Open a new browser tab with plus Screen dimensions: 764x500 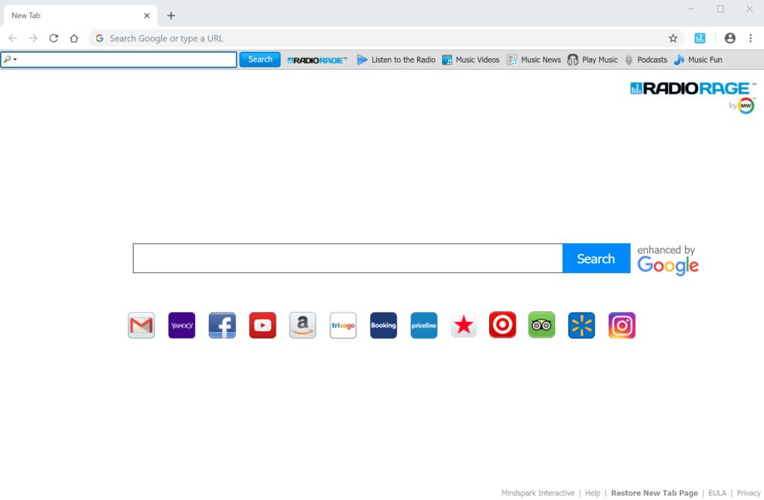point(171,15)
